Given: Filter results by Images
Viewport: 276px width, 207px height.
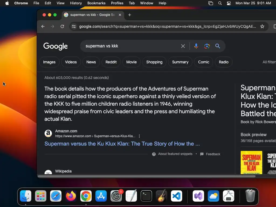Looking at the screenshot, I should click(x=49, y=62).
